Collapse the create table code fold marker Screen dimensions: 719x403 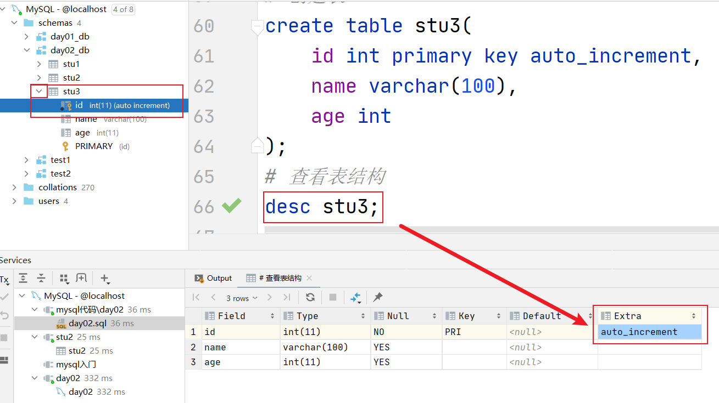tap(257, 27)
